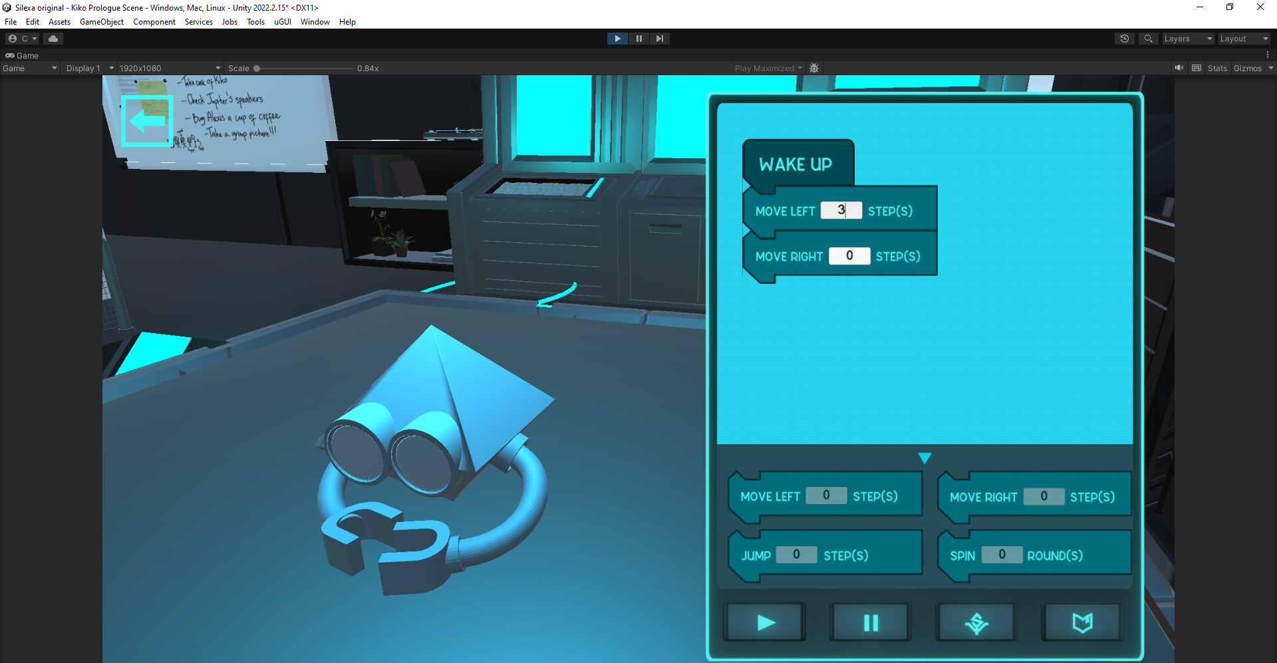Click the SPIN rounds number field
The image size is (1277, 663).
1002,555
